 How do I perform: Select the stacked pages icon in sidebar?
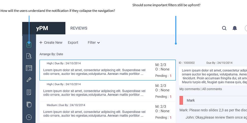coord(29,104)
